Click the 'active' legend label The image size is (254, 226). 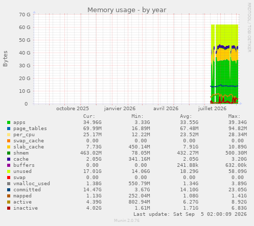tap(22, 202)
